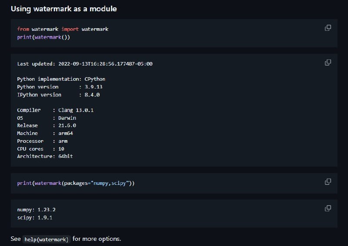Click the 'Using watermark as a module' heading
Screen dimensions: 348x246
tap(64, 9)
